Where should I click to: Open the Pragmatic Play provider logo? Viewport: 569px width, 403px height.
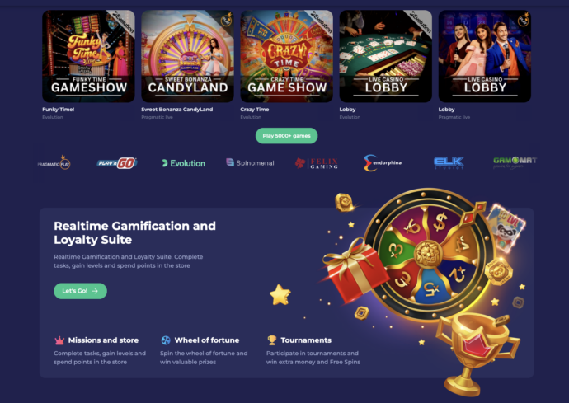(54, 163)
